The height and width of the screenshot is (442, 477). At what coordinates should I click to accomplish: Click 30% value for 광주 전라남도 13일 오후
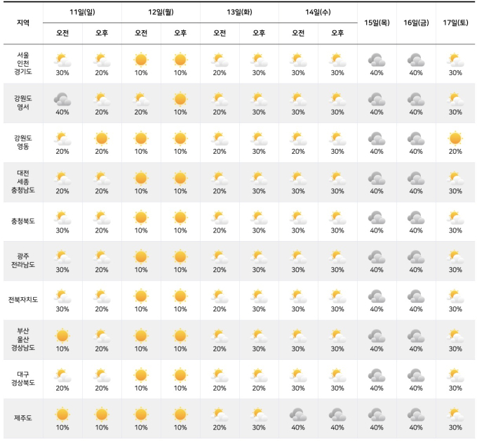[259, 270]
